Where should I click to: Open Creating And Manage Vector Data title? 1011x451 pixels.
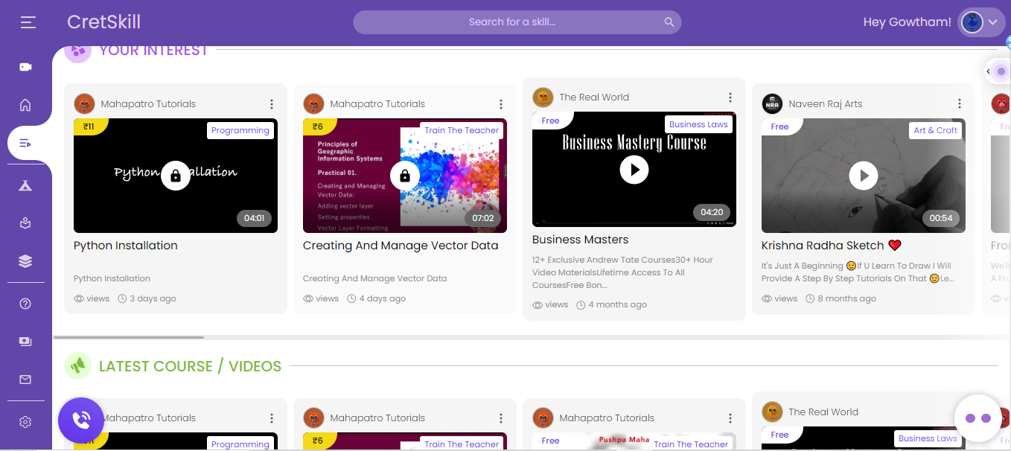401,246
